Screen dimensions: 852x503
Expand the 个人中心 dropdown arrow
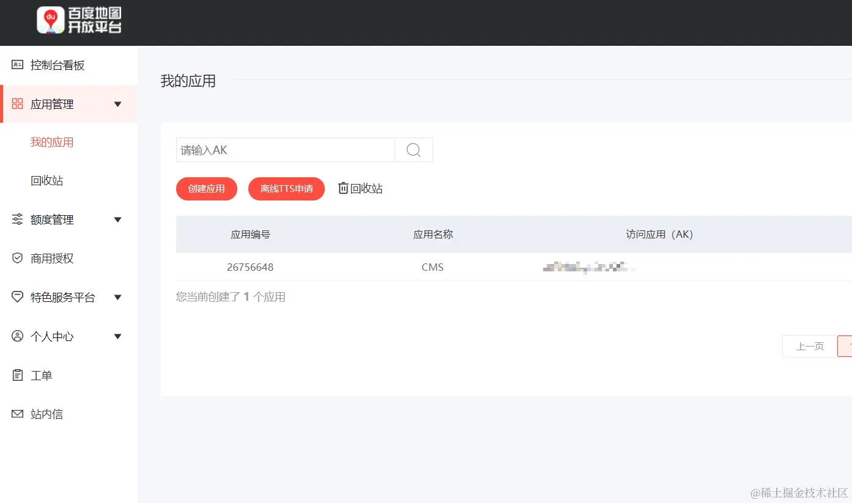point(117,336)
